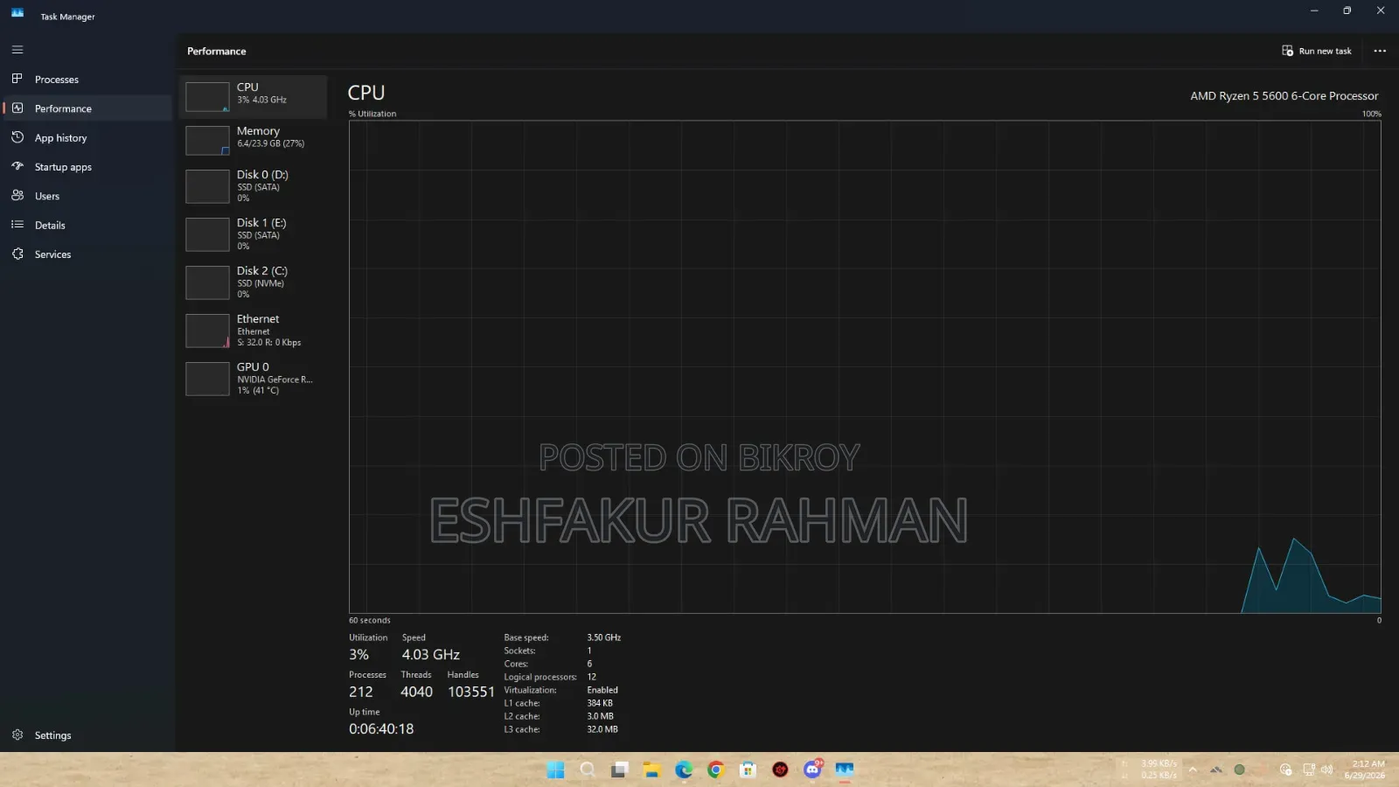Open Startup apps page
Image resolution: width=1399 pixels, height=787 pixels.
click(x=87, y=167)
